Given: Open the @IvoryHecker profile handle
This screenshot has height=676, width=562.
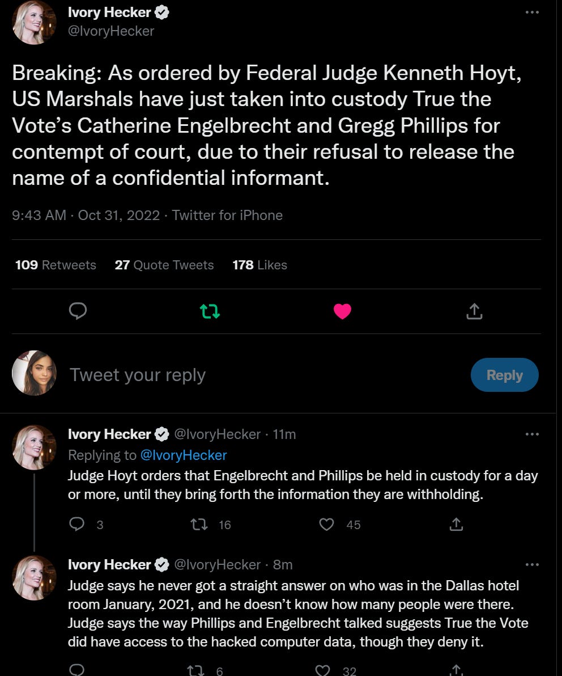Looking at the screenshot, I should [111, 32].
